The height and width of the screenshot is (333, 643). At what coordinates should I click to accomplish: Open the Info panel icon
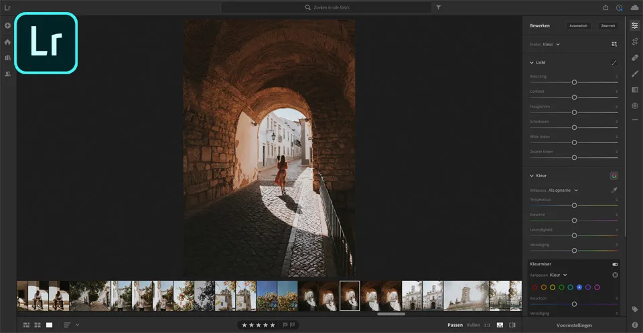635,325
